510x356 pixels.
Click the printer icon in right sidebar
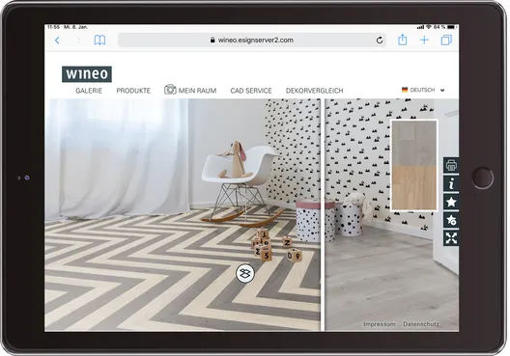pyautogui.click(x=451, y=166)
